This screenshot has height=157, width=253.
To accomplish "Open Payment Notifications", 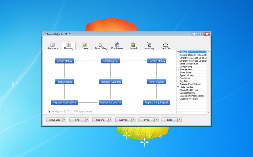I will point(65,102).
